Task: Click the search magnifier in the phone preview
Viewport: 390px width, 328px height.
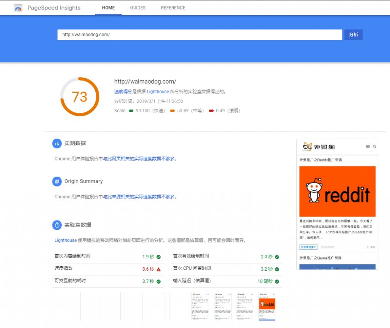Action: tap(375, 146)
